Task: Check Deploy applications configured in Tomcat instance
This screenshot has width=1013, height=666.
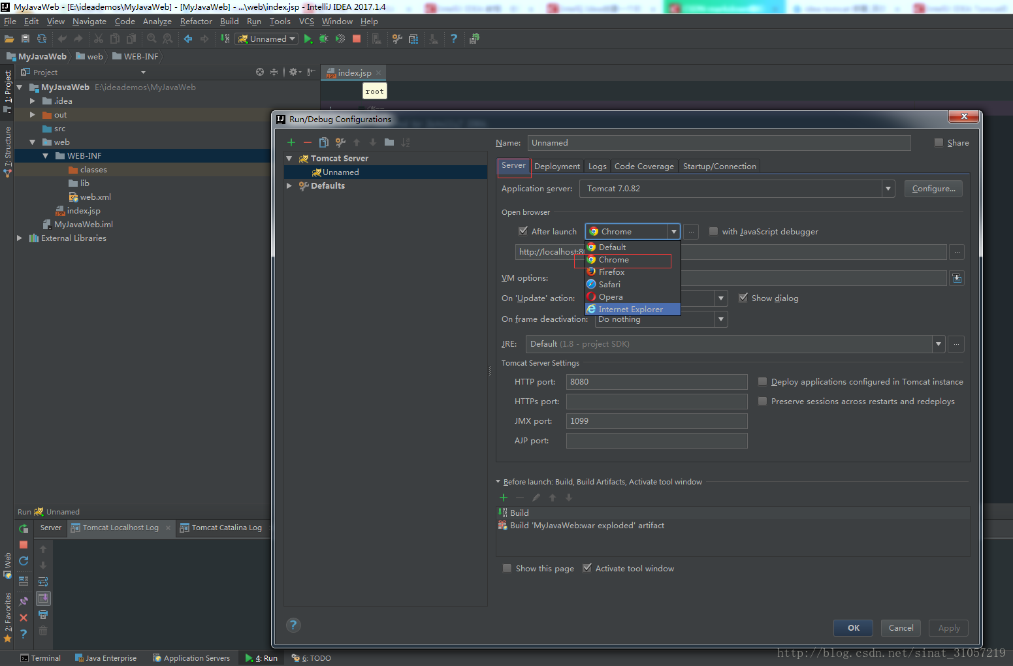Action: pyautogui.click(x=762, y=381)
